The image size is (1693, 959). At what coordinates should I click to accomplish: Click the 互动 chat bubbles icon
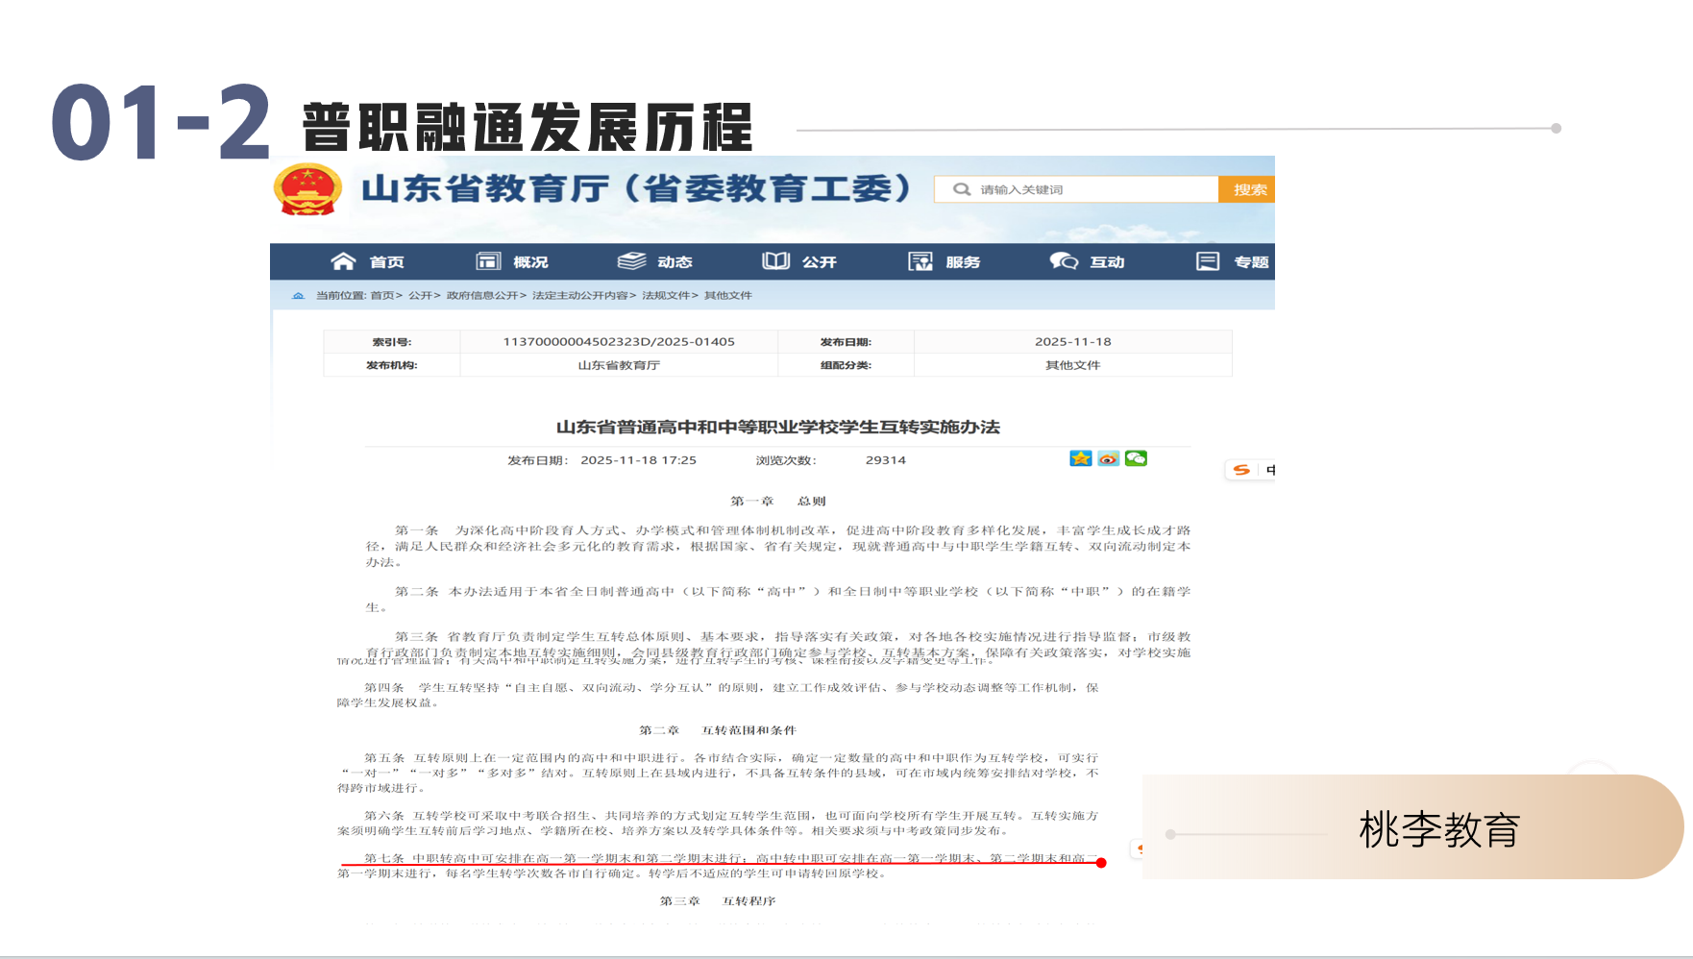click(1064, 261)
